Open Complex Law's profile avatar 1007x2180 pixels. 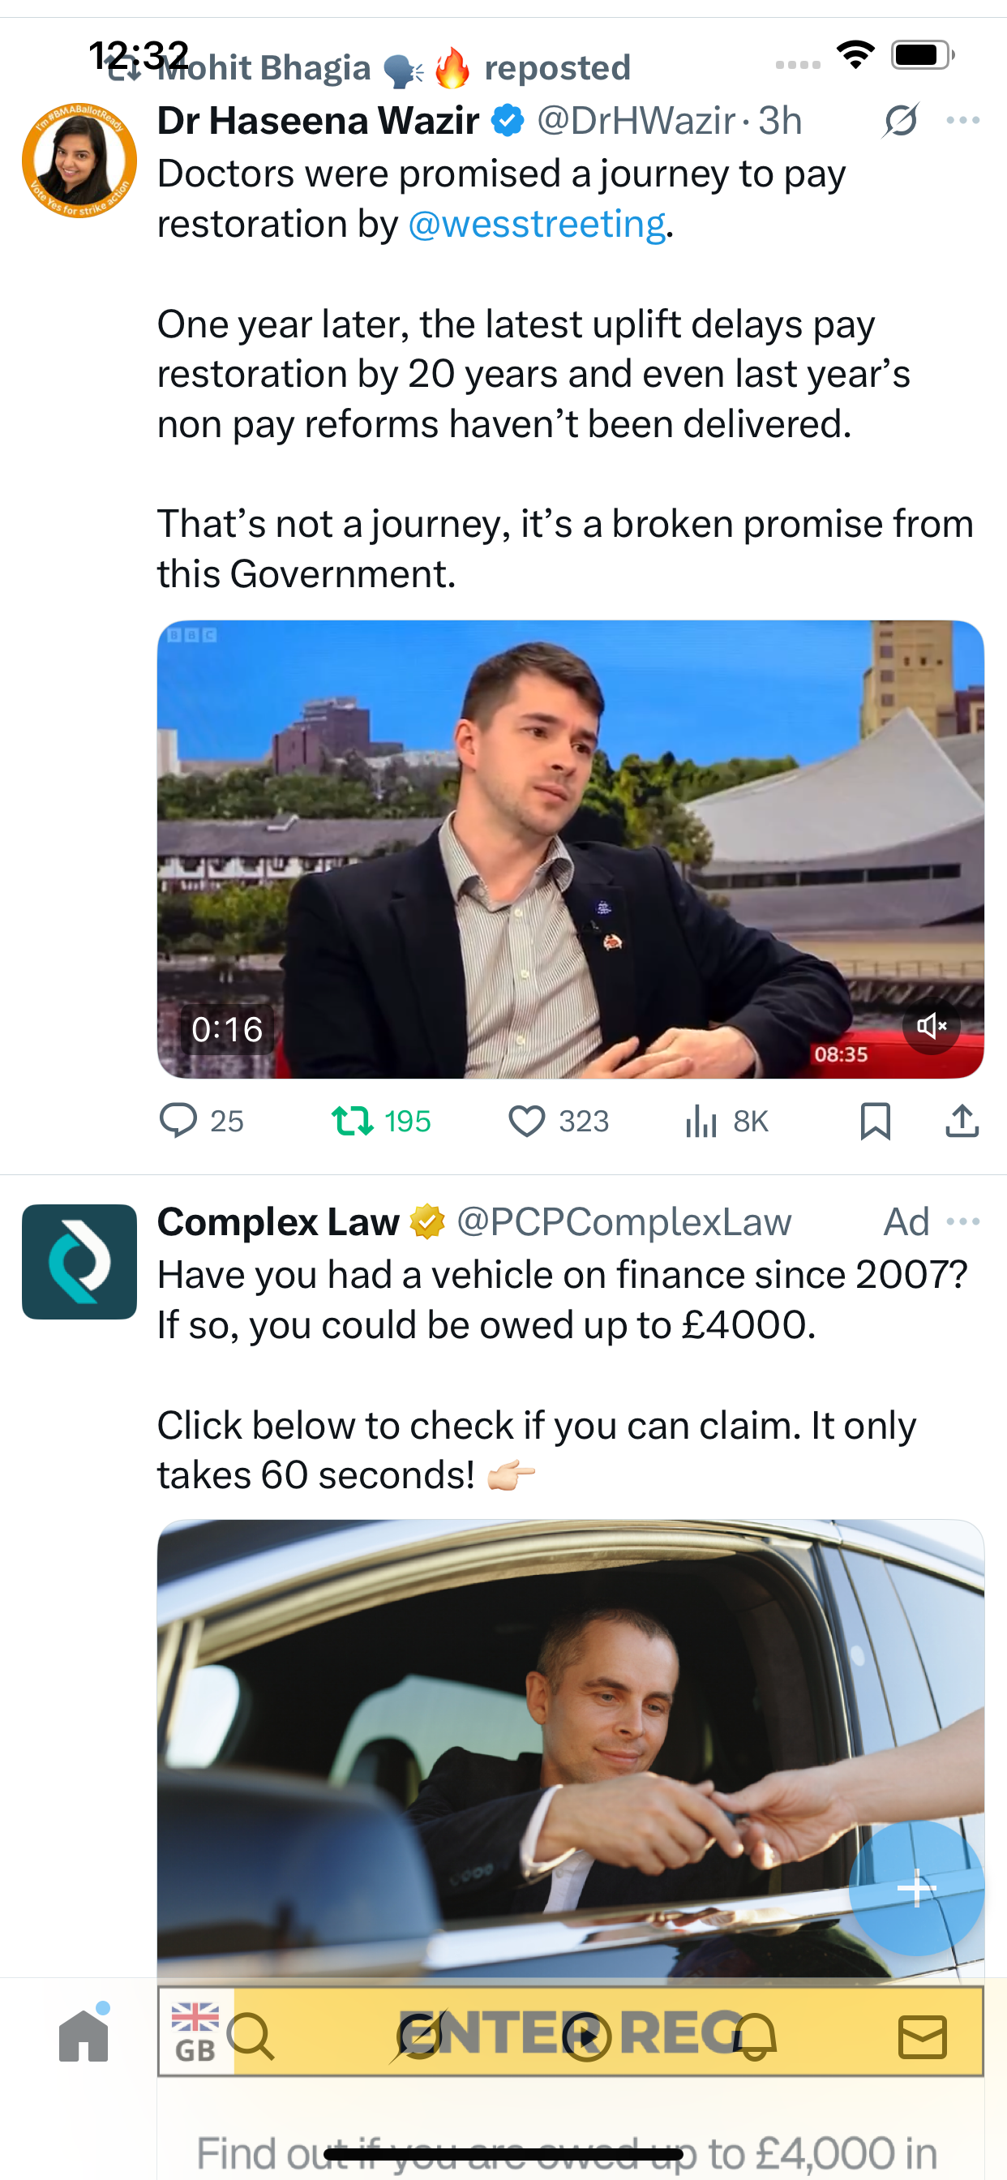coord(79,1261)
